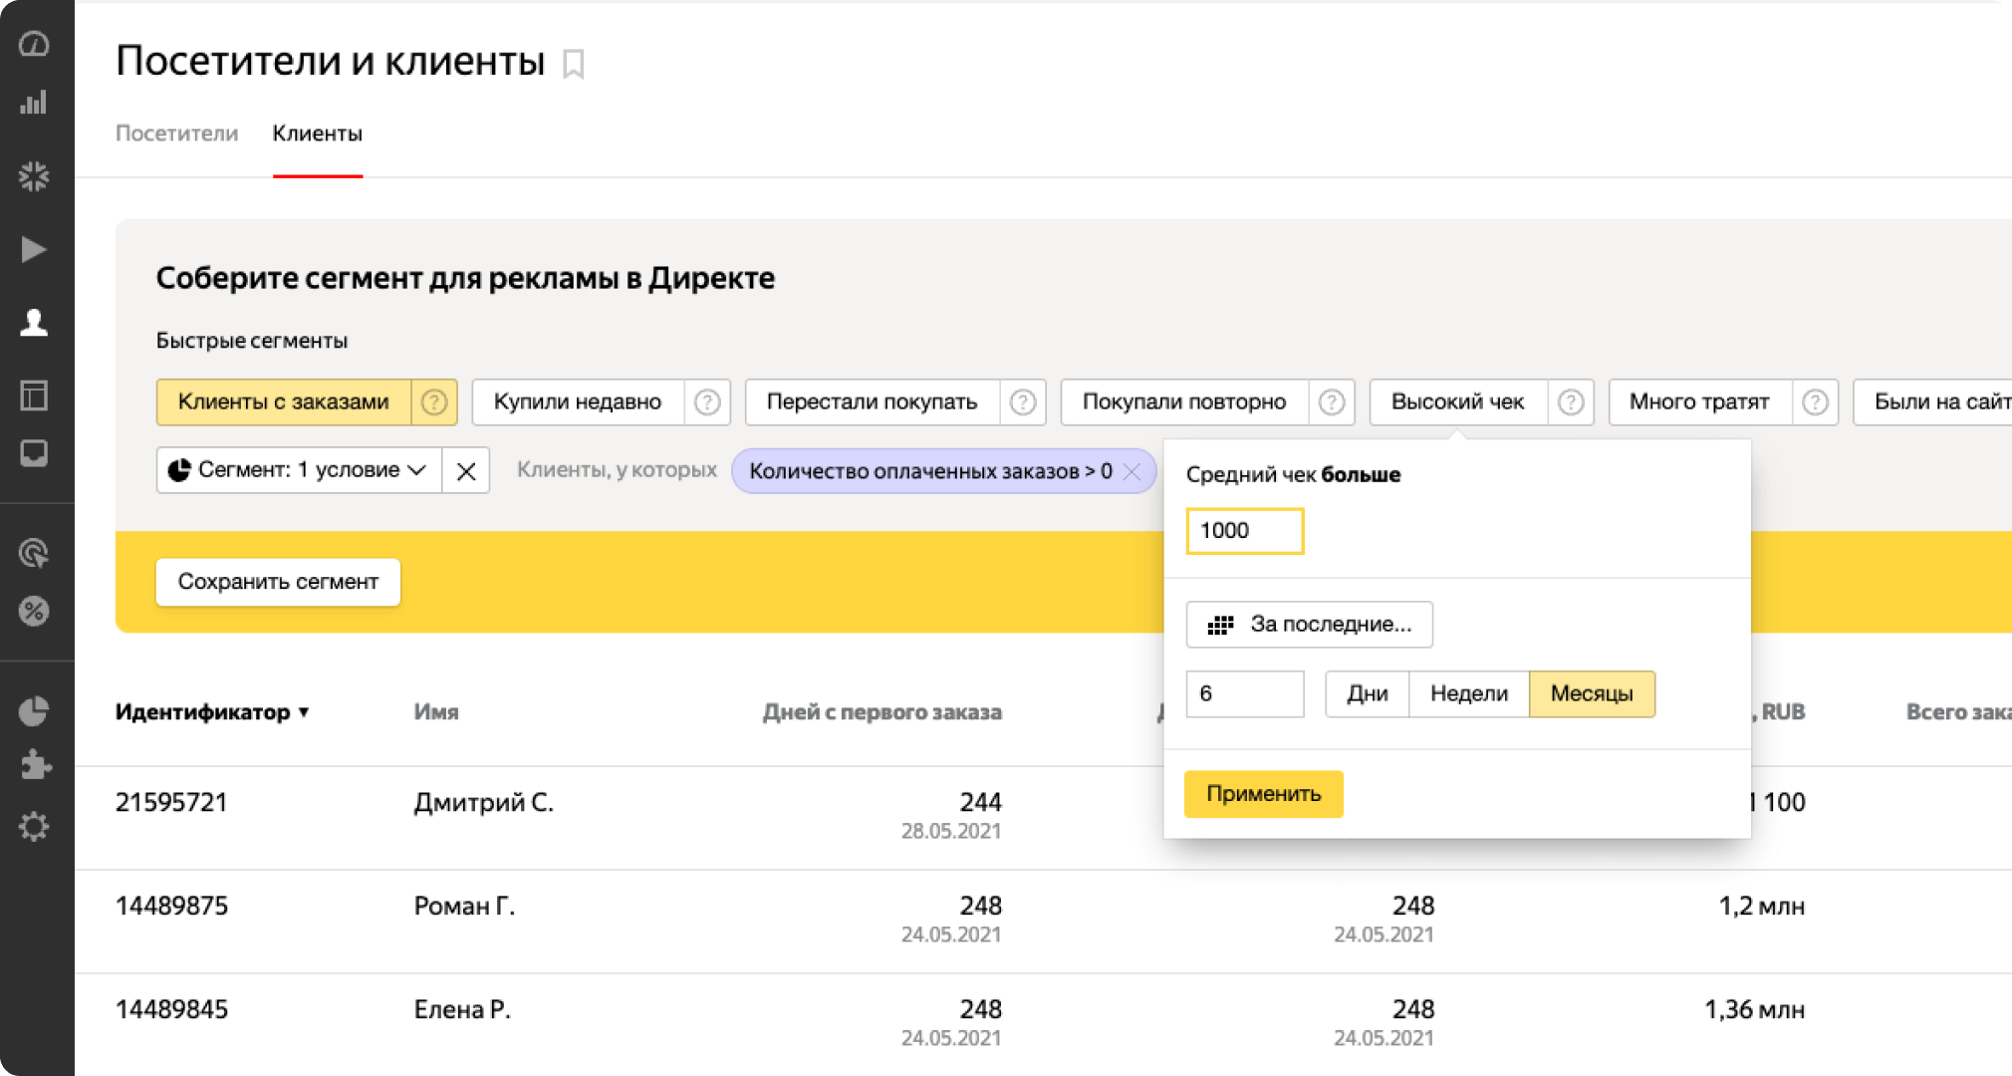
Task: Bookmark the page with flag icon
Action: [573, 64]
